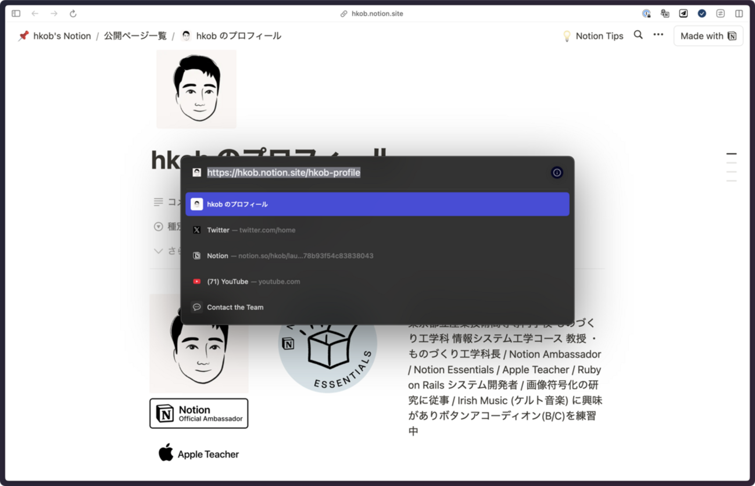
Task: Toggle the browser sidebar icon
Action: (x=16, y=13)
